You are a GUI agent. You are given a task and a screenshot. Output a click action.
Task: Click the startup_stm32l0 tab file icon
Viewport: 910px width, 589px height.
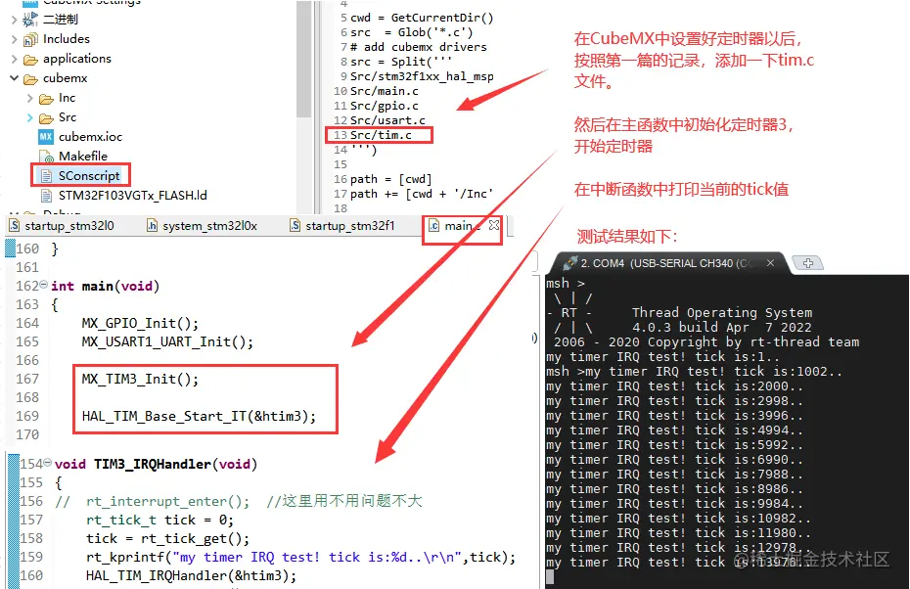pyautogui.click(x=15, y=226)
